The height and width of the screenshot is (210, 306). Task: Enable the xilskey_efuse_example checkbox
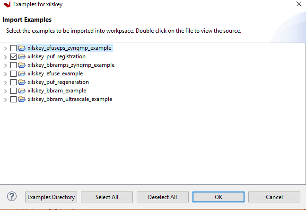[13, 74]
